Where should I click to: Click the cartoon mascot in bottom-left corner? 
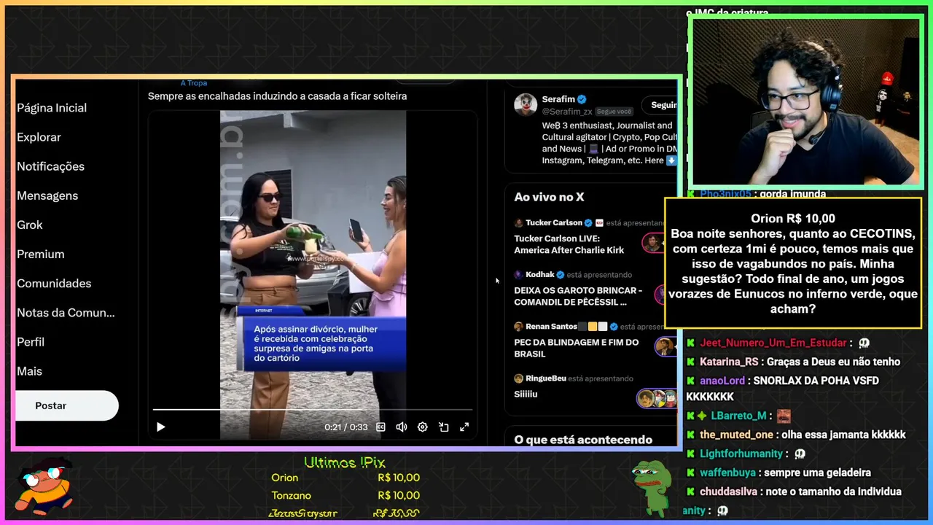45,486
